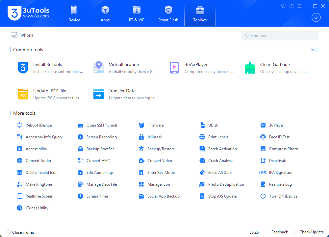Viewport: 329px width, 237px height.
Task: Start the Screen Recording icon
Action: tap(80, 137)
